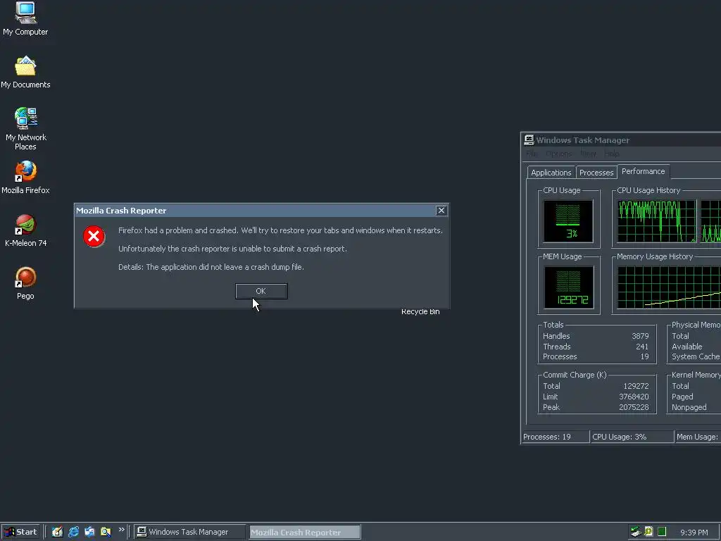Select the Performance tab
Screen dimensions: 721x541
[643, 171]
